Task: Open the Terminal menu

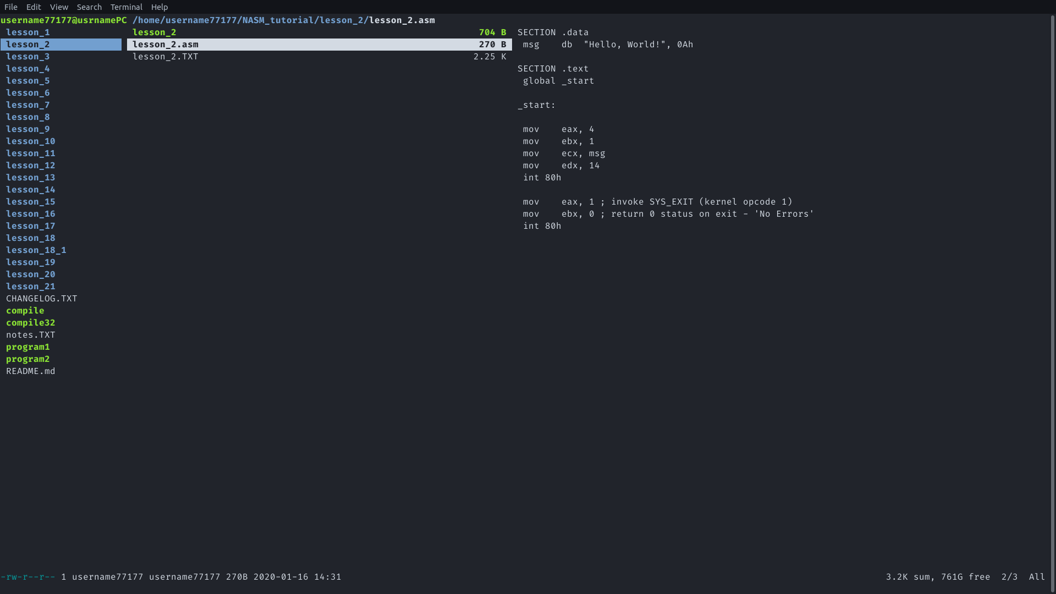Action: pos(126,7)
